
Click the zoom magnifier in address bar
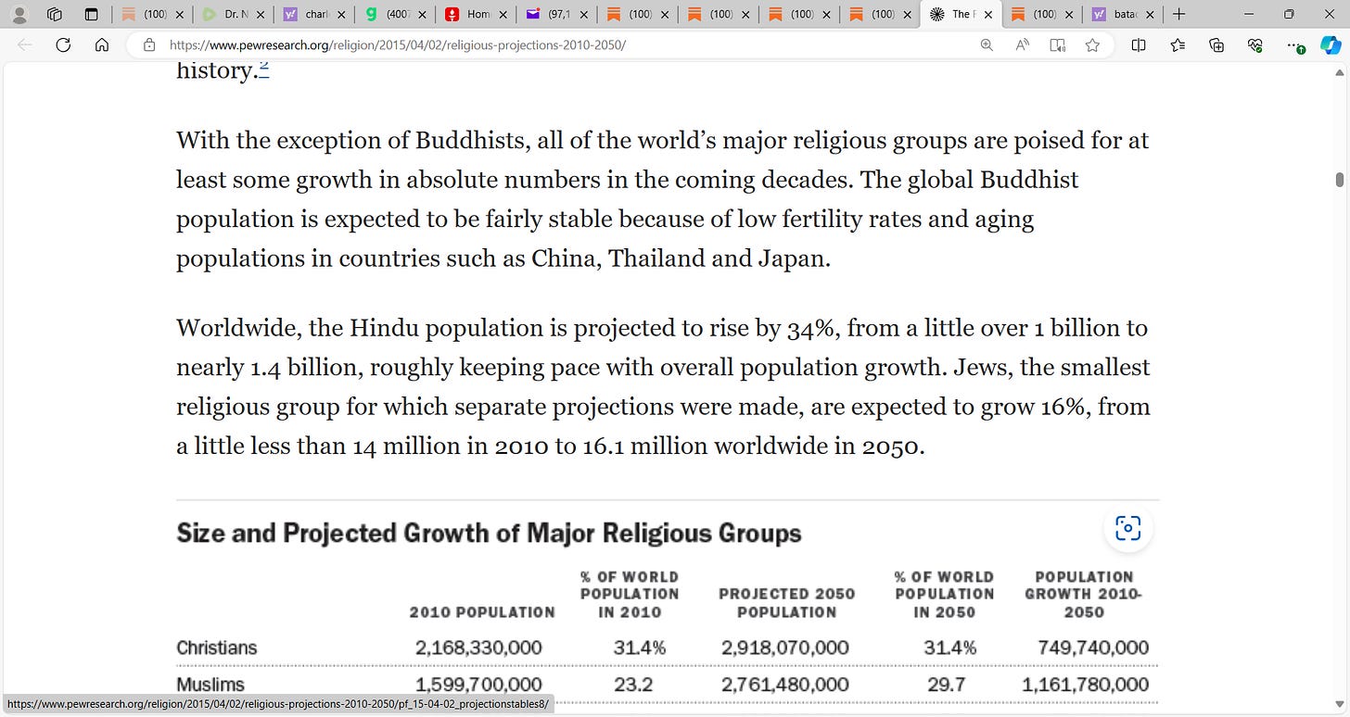point(987,44)
